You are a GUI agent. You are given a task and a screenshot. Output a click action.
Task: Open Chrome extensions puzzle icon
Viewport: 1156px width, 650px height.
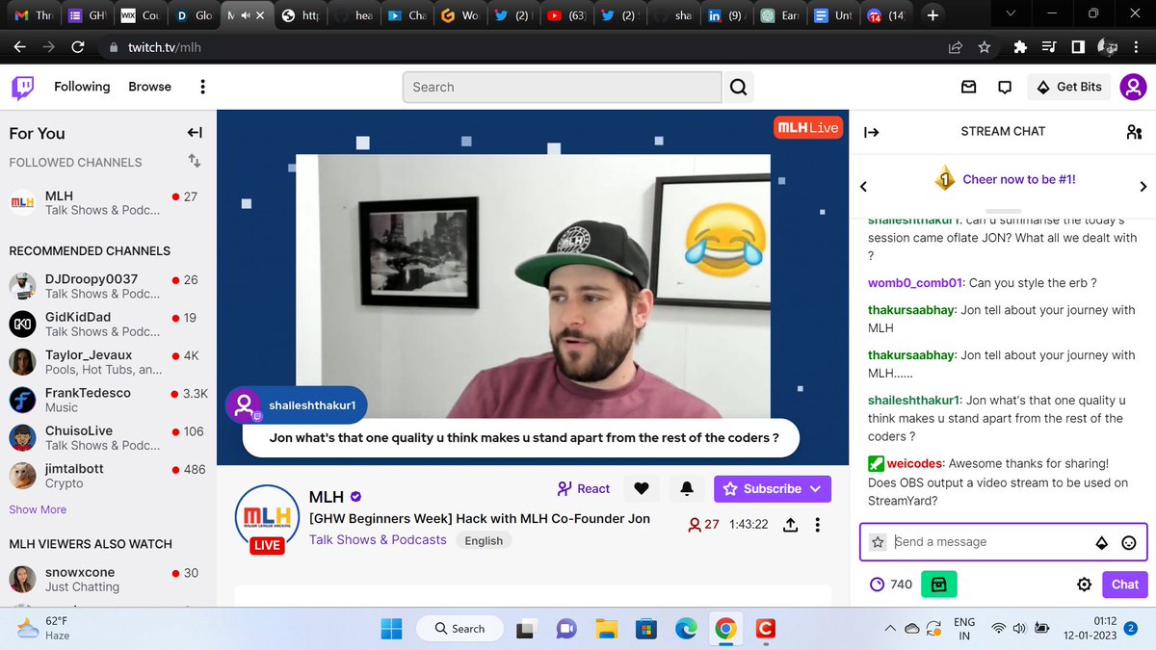(1020, 46)
